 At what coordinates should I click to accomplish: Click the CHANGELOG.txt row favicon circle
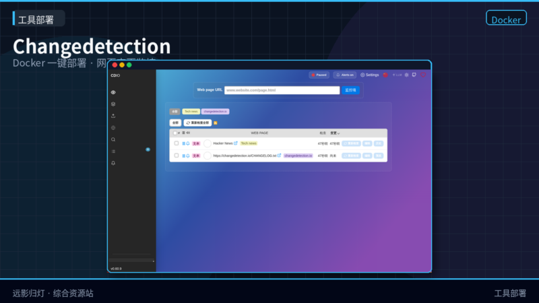208,156
